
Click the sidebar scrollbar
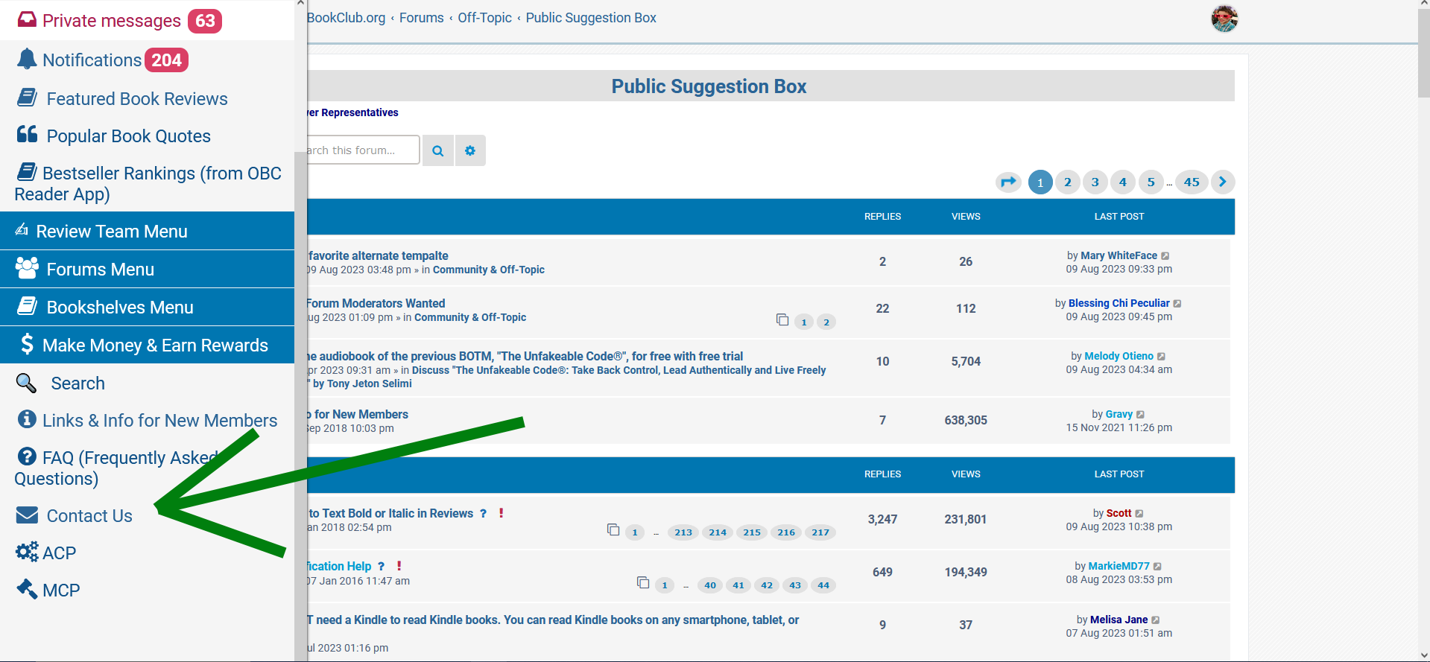301,406
